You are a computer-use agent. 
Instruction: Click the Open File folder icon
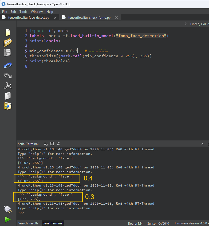pyautogui.click(x=7, y=42)
